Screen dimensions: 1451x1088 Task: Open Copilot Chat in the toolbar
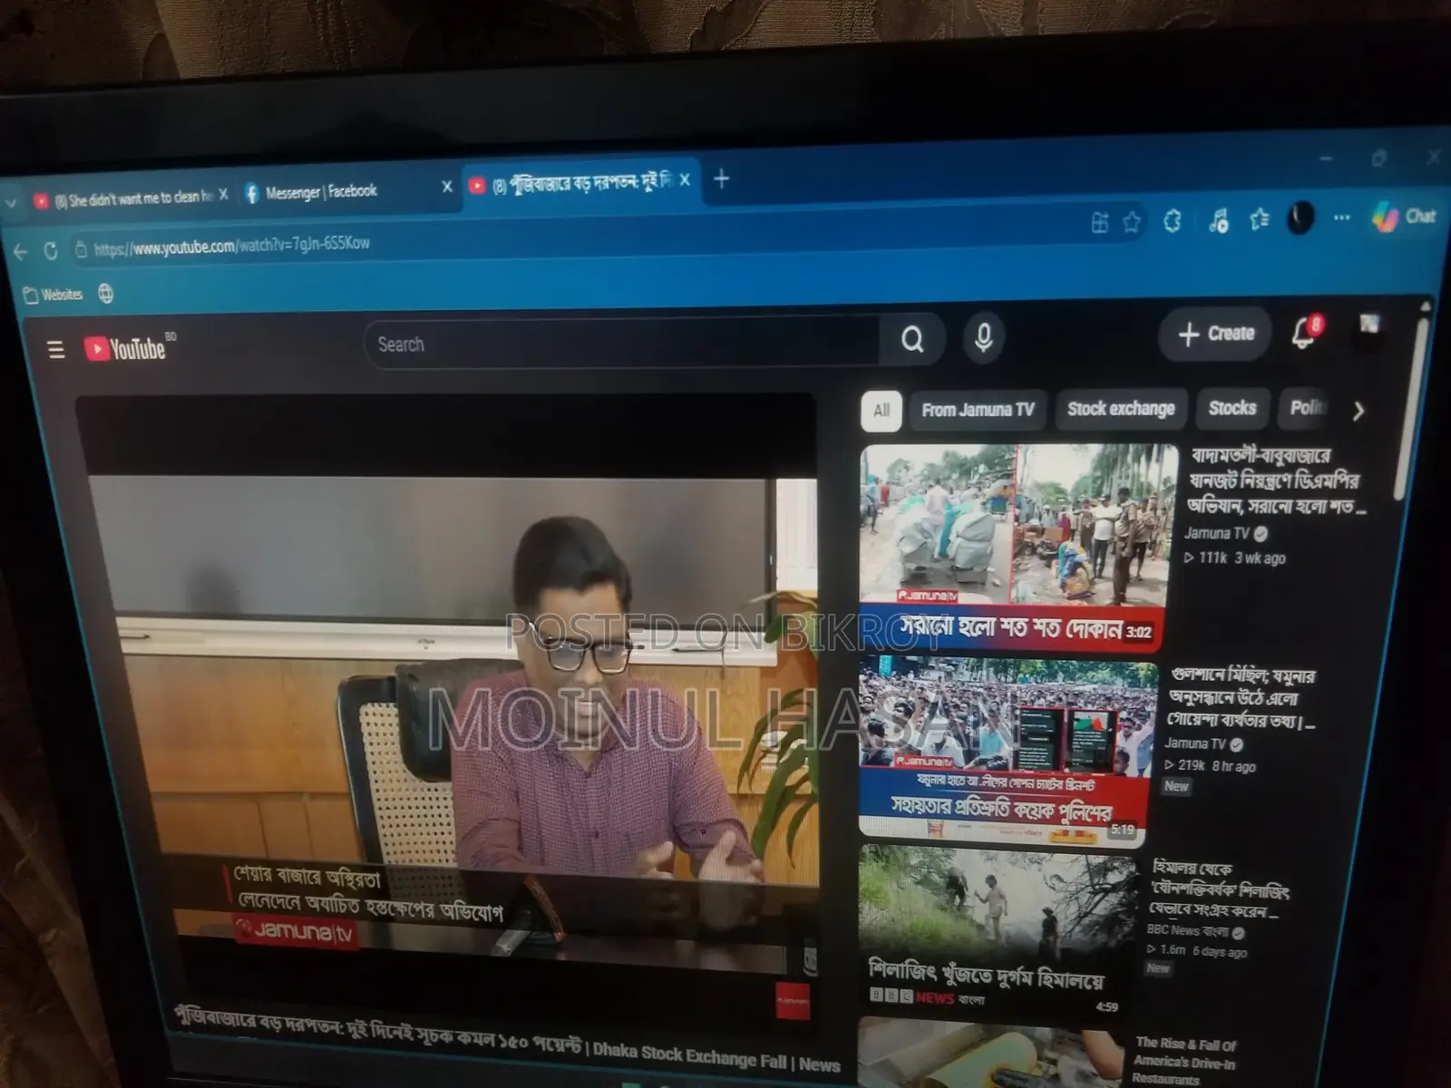(1404, 217)
